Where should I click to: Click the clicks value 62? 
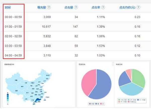point(76,36)
